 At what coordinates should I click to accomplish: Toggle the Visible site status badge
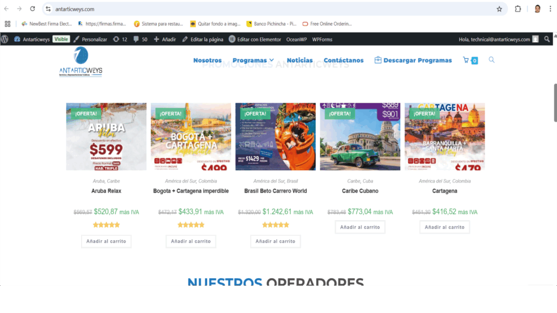61,39
